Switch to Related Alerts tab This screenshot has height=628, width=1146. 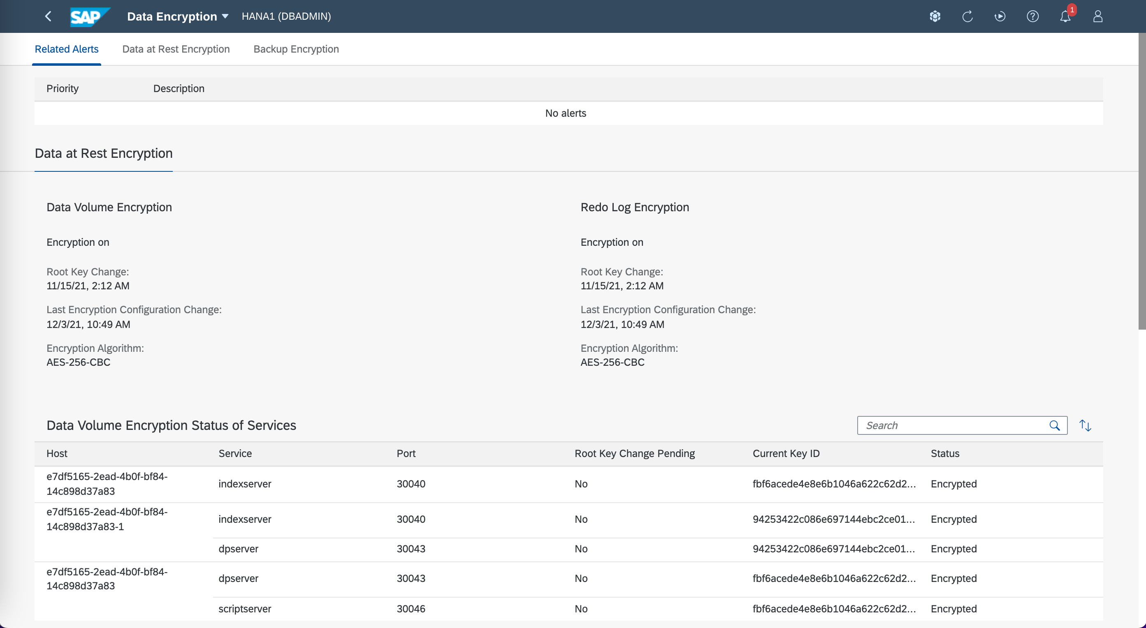(x=67, y=49)
